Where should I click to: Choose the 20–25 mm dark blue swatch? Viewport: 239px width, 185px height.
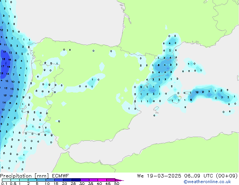[x=67, y=180]
